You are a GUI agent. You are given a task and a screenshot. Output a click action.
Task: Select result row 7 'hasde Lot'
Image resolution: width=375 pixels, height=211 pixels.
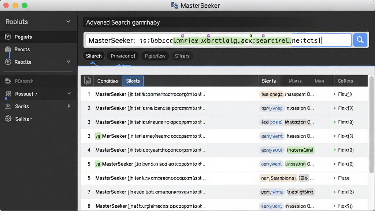point(224,192)
